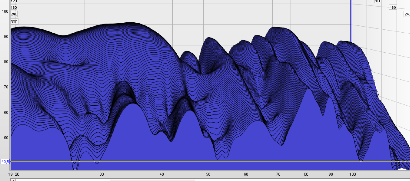The height and width of the screenshot is (181, 410).
Task: Click the 240 ms time label on left
Action: (x=14, y=14)
